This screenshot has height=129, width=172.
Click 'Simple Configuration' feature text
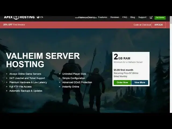[x=74, y=78]
